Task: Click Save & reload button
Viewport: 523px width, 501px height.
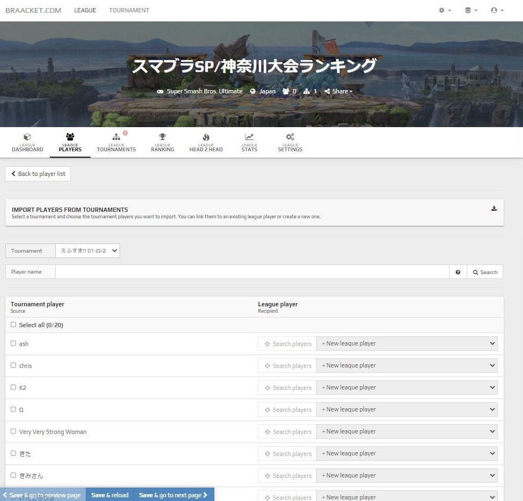Action: (110, 495)
